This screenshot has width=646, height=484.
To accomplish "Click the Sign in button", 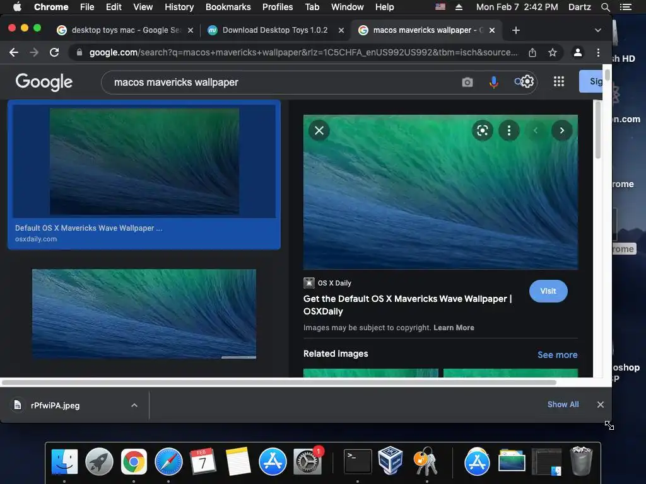I will click(x=592, y=81).
